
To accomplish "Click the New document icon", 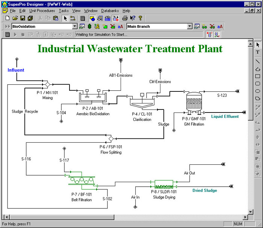I will [x=8, y=18].
